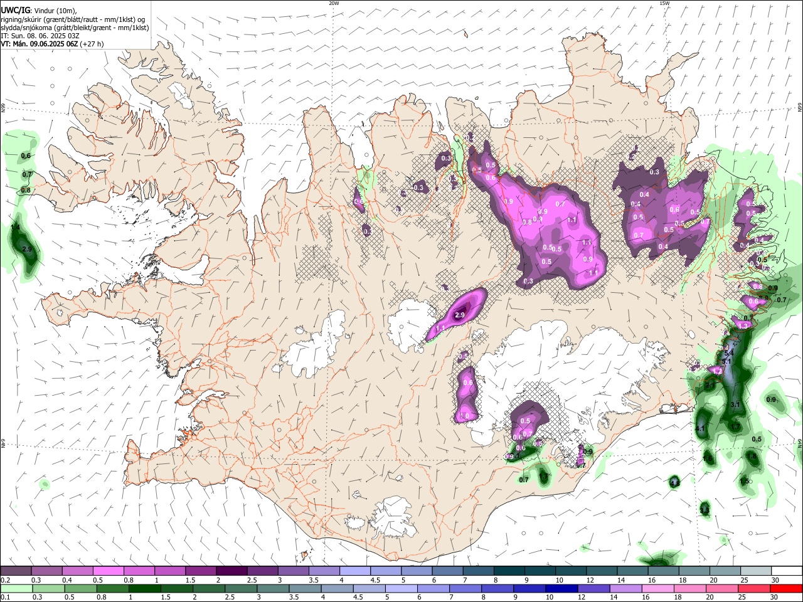Click the "15W" longitude label

(x=664, y=3)
